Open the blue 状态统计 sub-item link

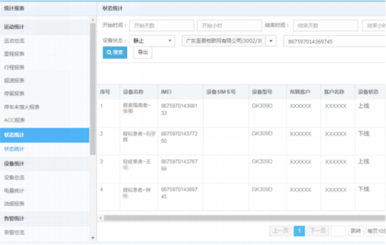pos(14,149)
